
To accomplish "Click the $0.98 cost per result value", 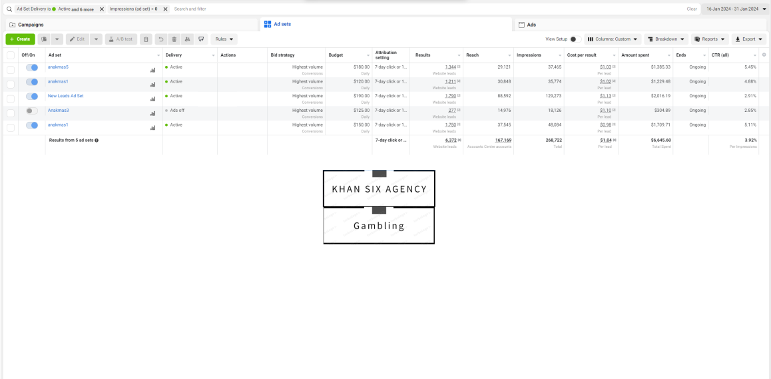I will (x=605, y=125).
